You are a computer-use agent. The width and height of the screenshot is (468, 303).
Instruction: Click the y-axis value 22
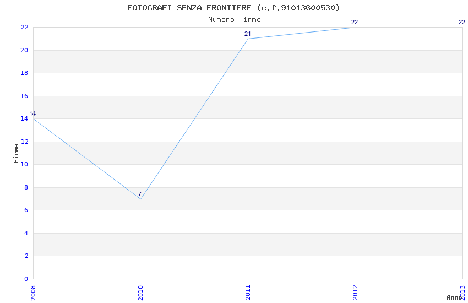24,28
